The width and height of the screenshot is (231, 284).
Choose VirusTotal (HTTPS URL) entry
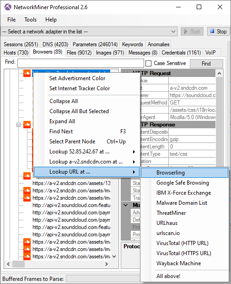coord(184,253)
